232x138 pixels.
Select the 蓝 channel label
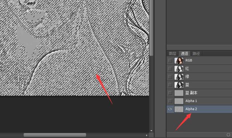click(187, 85)
